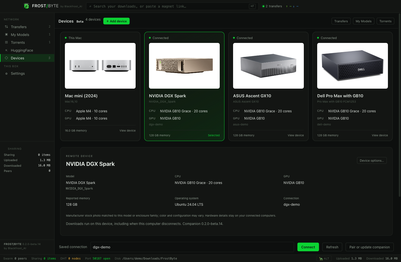This screenshot has height=262, width=401.
Task: Click View device on Mac mini card
Action: pos(128,131)
